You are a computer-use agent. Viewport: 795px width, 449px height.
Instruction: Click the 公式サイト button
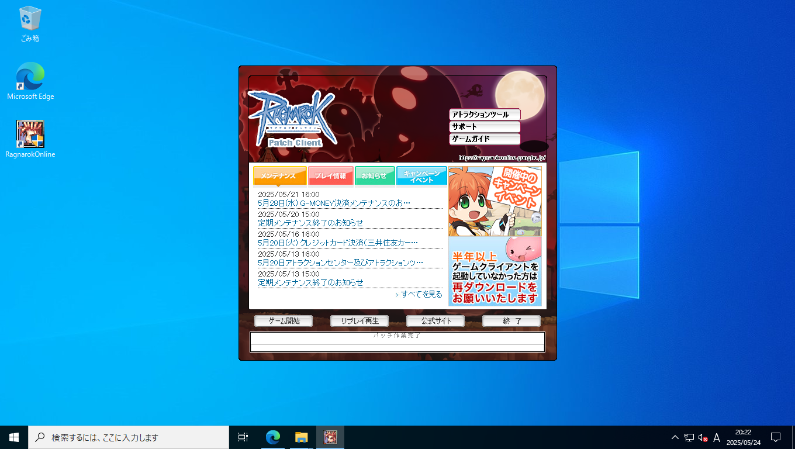[x=435, y=321]
